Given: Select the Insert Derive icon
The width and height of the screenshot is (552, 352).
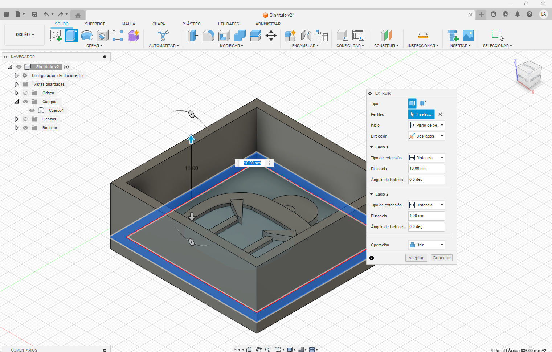Looking at the screenshot, I should [x=453, y=36].
